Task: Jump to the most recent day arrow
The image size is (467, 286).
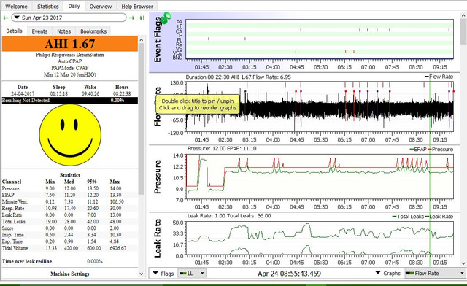Action: pyautogui.click(x=142, y=18)
